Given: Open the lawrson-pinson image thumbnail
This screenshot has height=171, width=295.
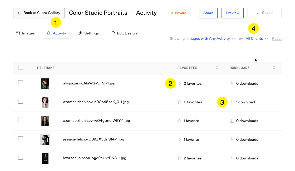Looking at the screenshot, I should pos(45,158).
